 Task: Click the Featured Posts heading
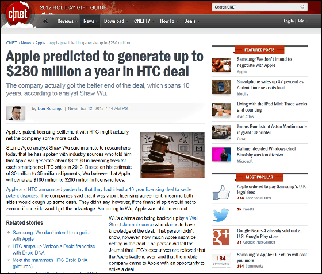pos(259,50)
